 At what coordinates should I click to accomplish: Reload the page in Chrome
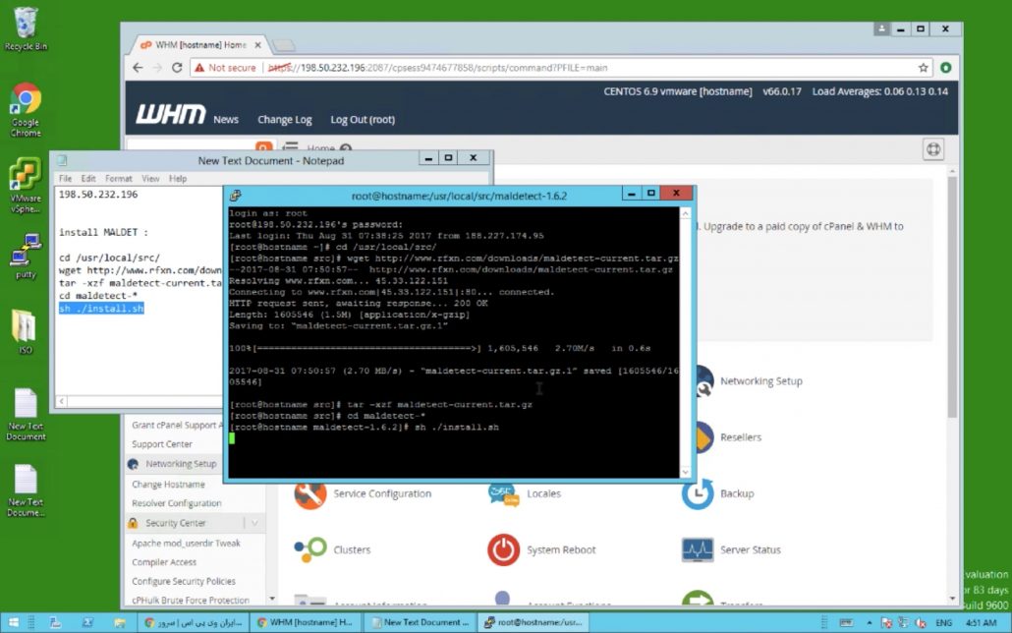177,68
